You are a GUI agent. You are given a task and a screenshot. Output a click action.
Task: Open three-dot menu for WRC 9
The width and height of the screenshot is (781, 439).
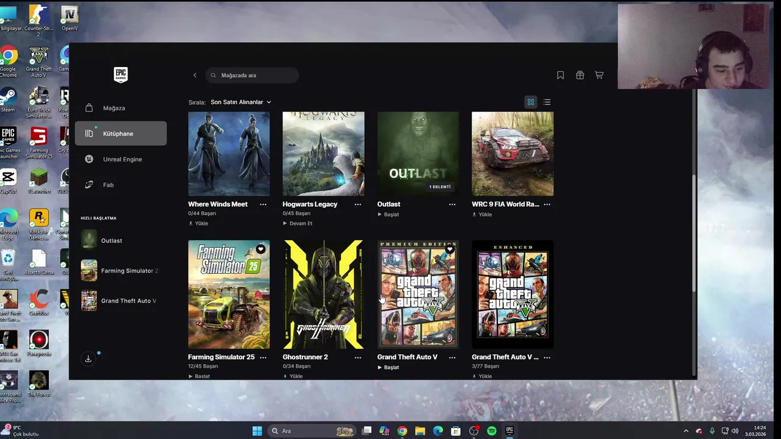coord(547,204)
